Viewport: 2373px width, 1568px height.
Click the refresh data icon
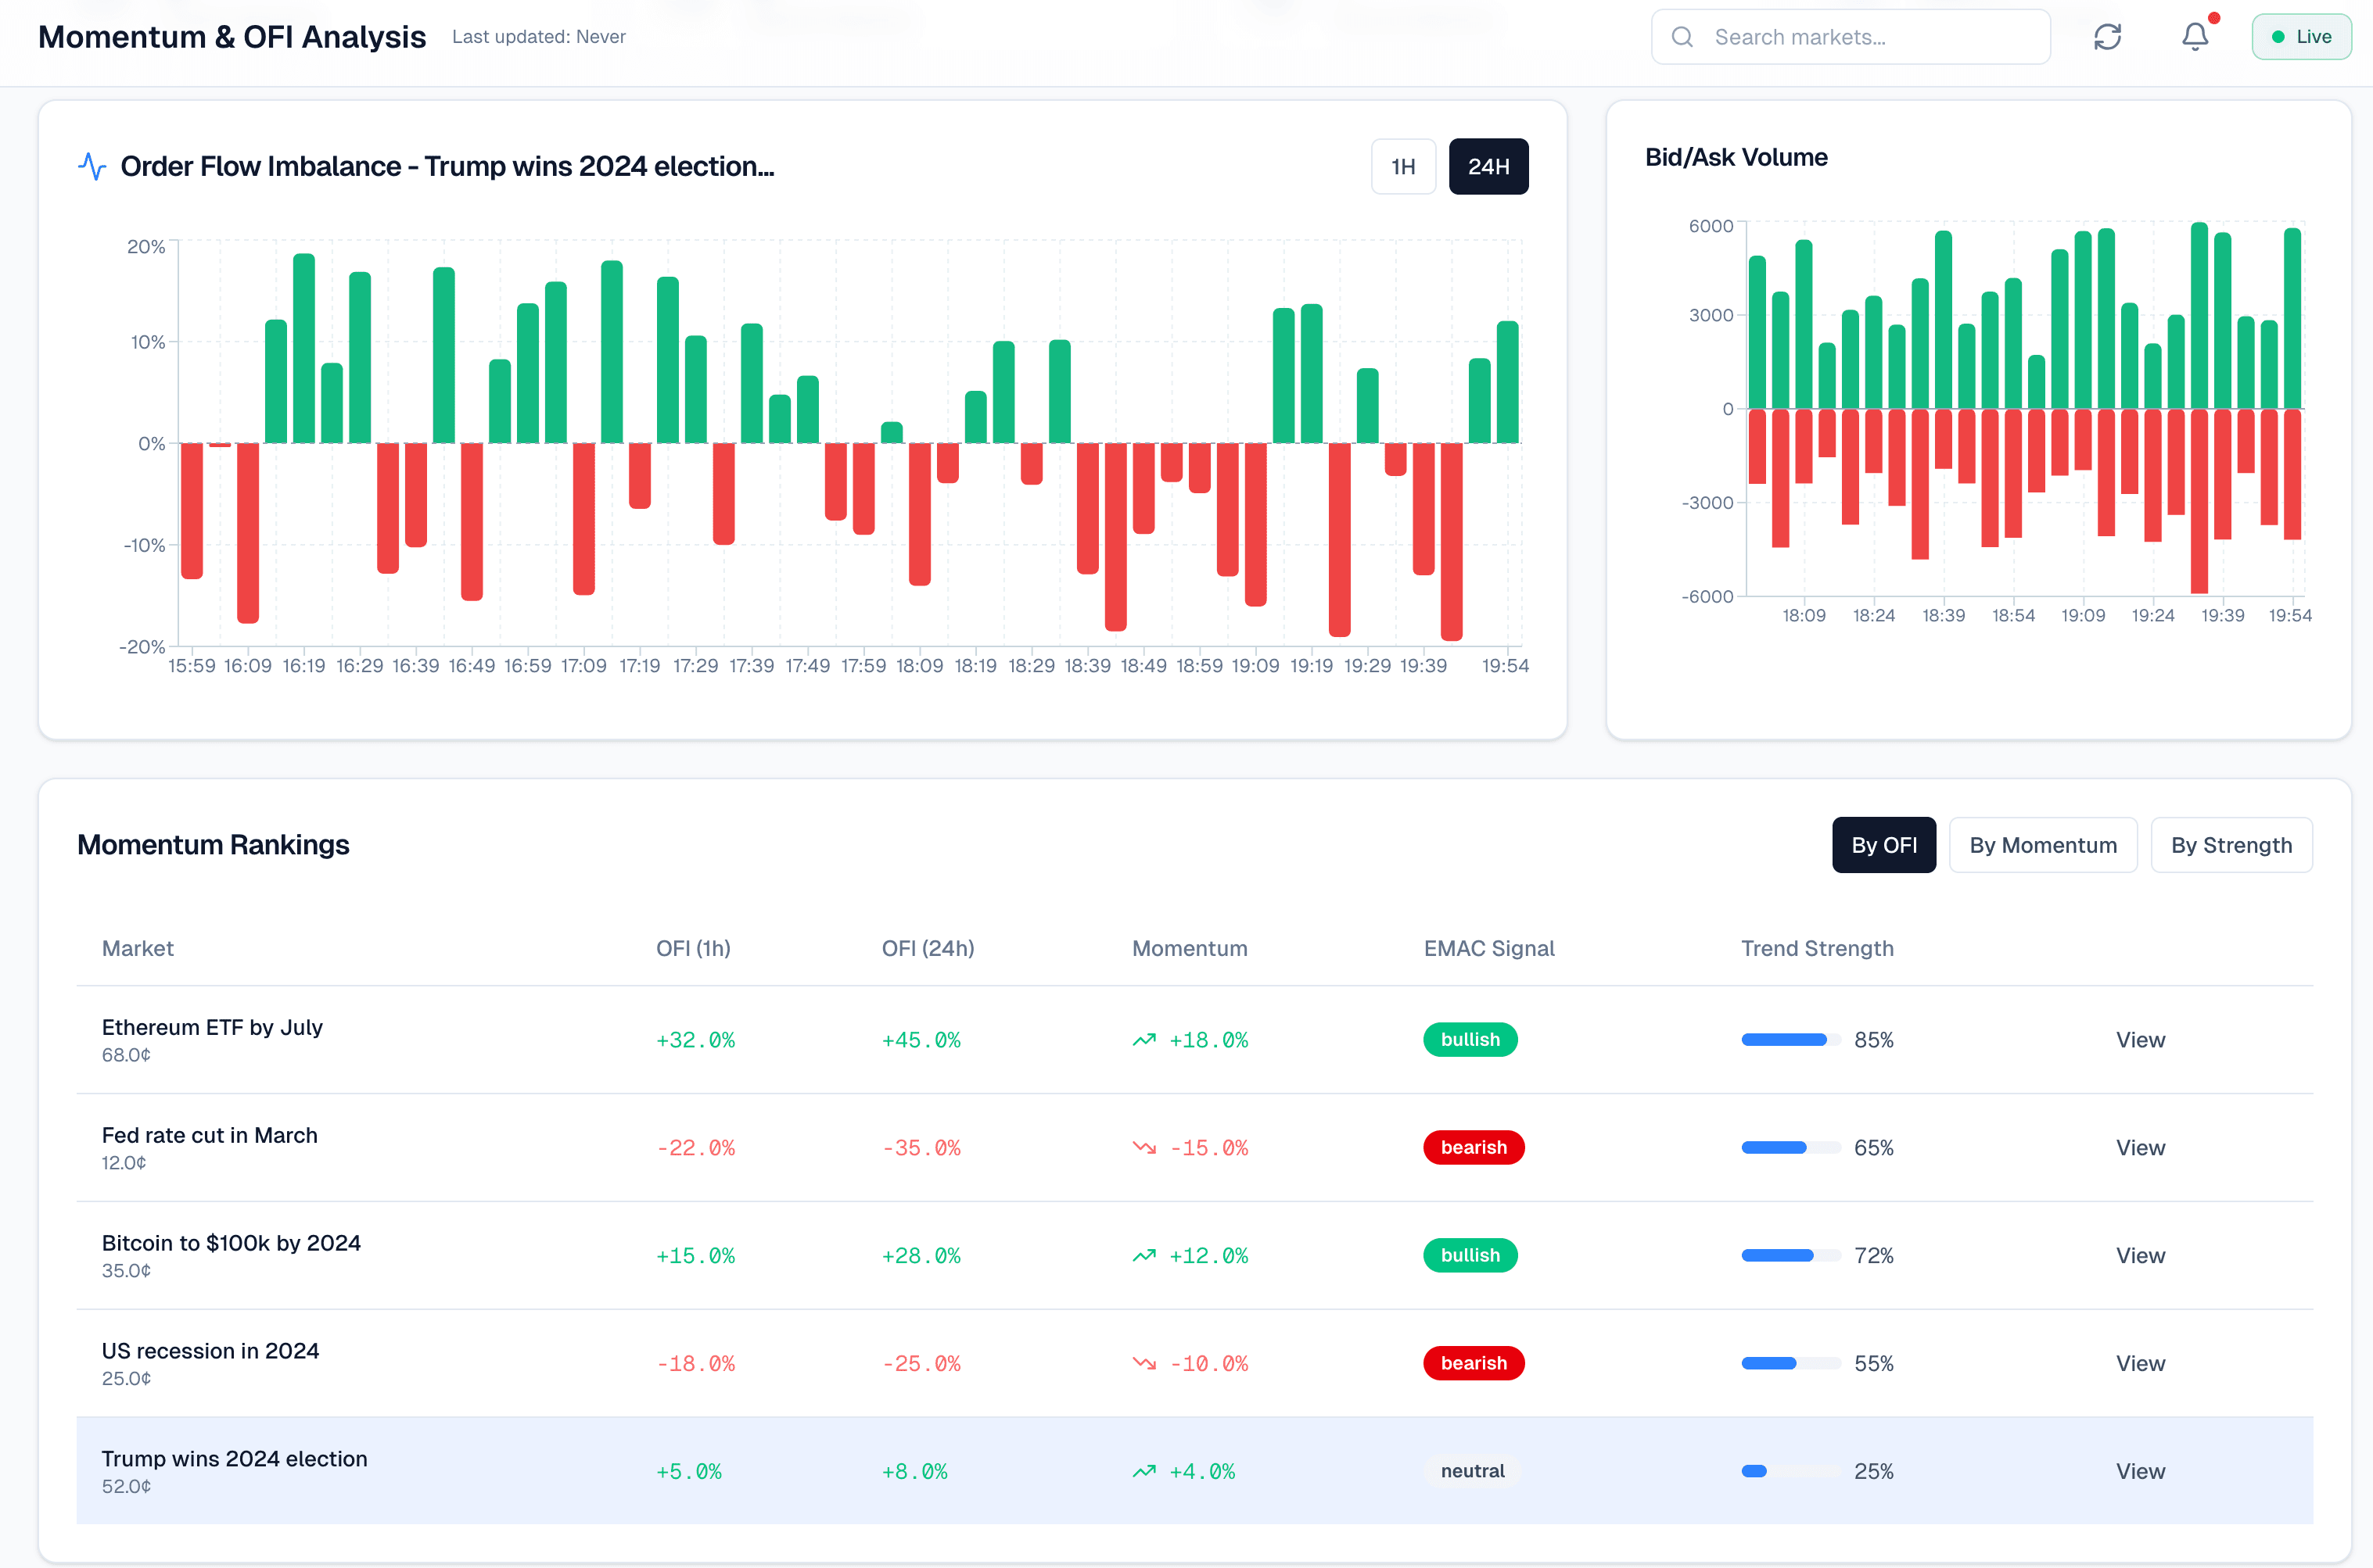[2107, 37]
